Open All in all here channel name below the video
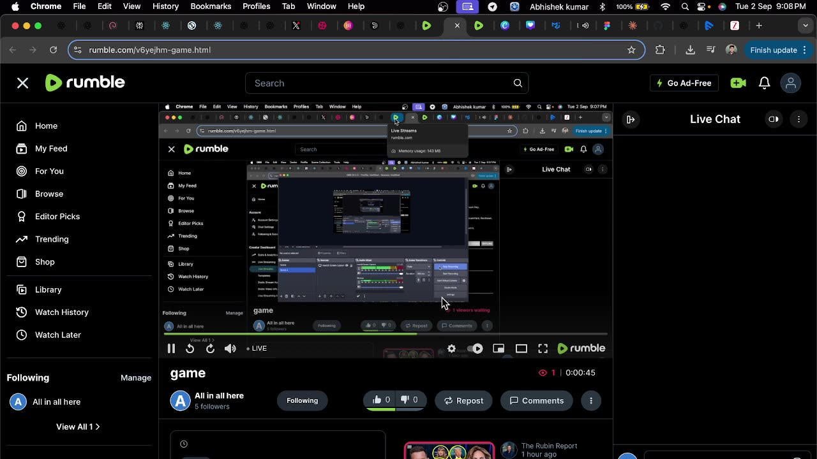Screen dimensions: 817x459 (219, 395)
